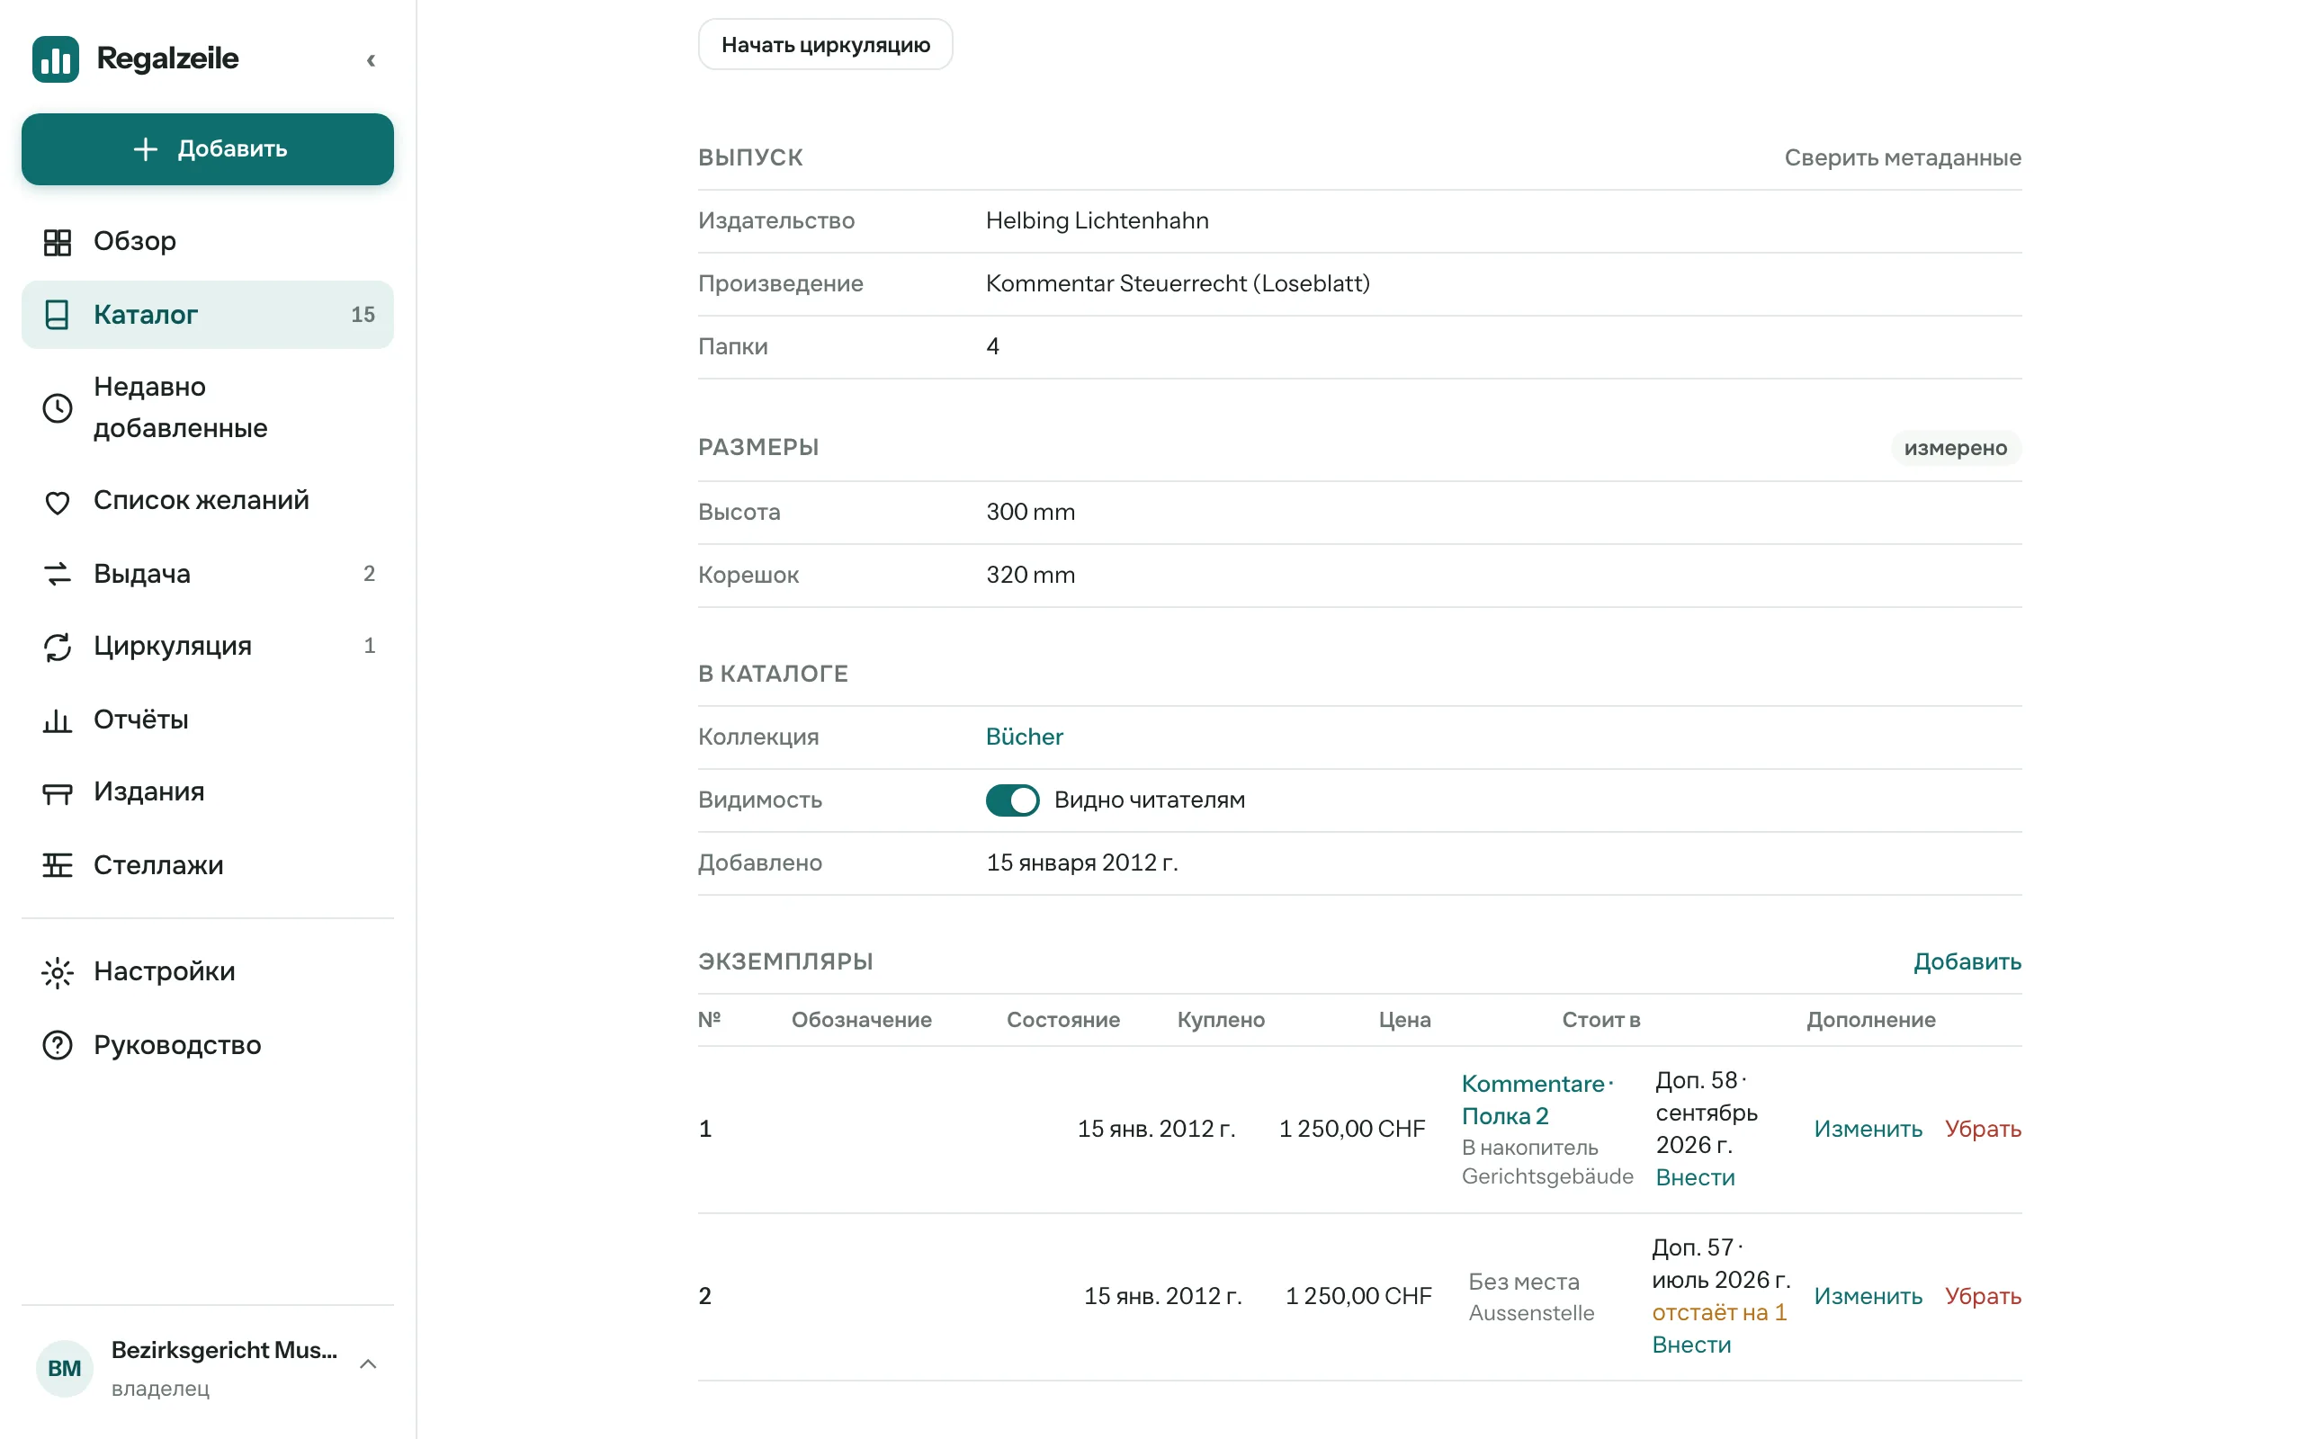Click Убрать for copy 1
2303x1439 pixels.
[x=1983, y=1129]
